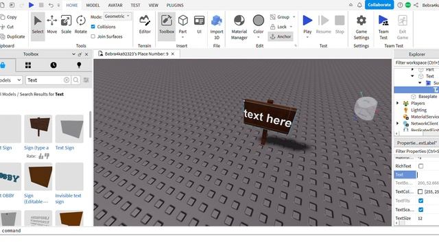
Task: Expand the Lock dropdown arrow
Action: pos(291,27)
